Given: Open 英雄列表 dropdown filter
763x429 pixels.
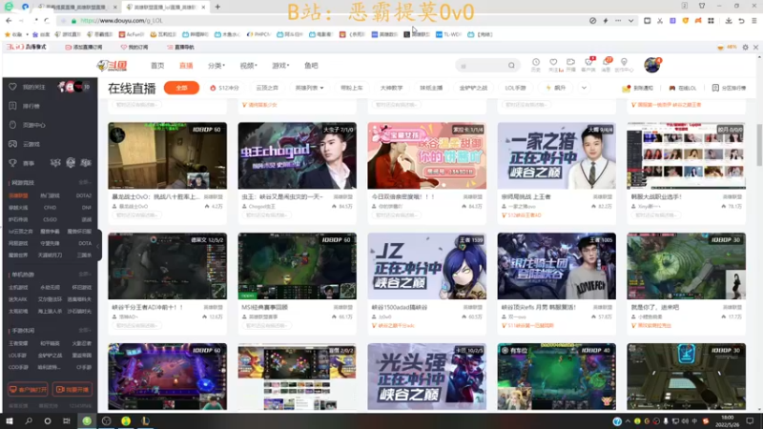Looking at the screenshot, I should (309, 88).
